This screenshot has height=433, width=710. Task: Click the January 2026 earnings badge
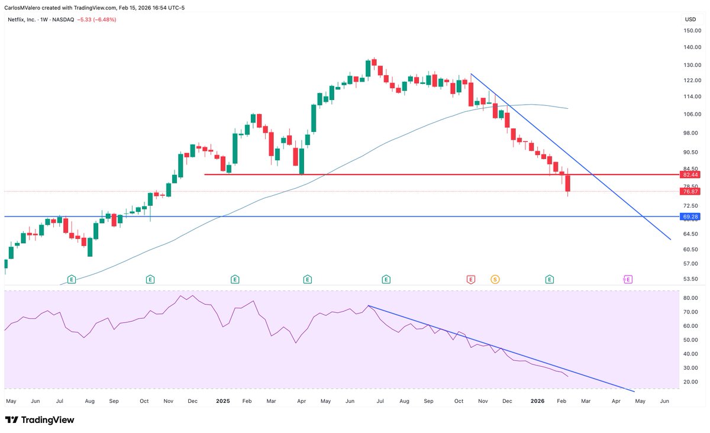click(550, 279)
